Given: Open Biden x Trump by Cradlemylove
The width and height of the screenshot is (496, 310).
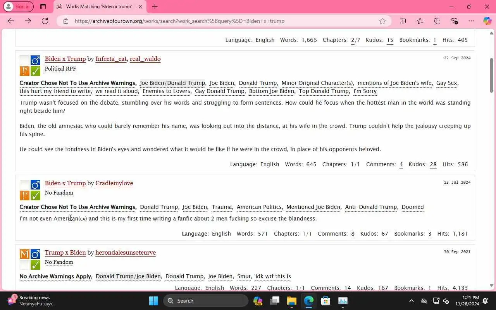Looking at the screenshot, I should click(x=65, y=183).
